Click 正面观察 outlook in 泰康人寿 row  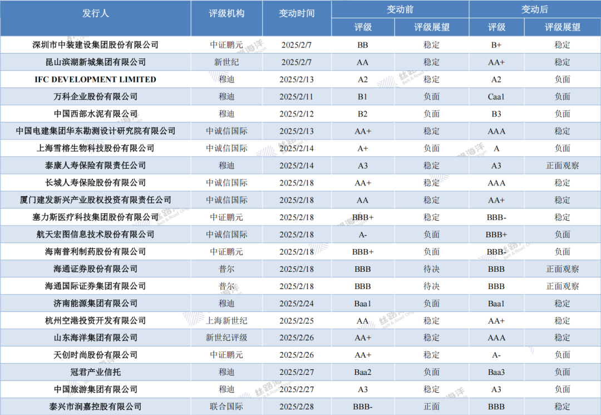coord(562,165)
